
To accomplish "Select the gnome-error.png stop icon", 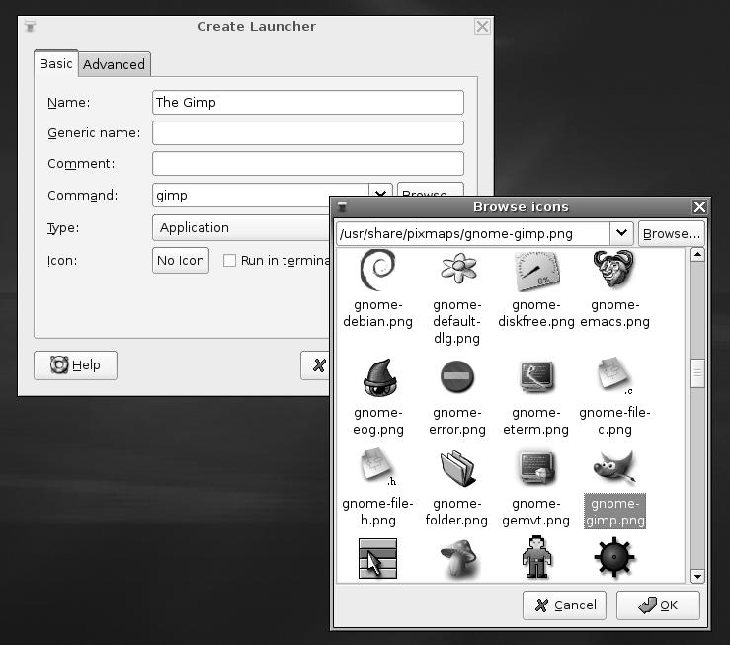I will click(456, 379).
